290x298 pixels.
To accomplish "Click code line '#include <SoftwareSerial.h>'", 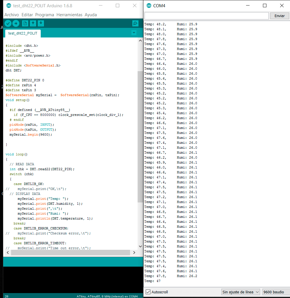I will [x=33, y=65].
